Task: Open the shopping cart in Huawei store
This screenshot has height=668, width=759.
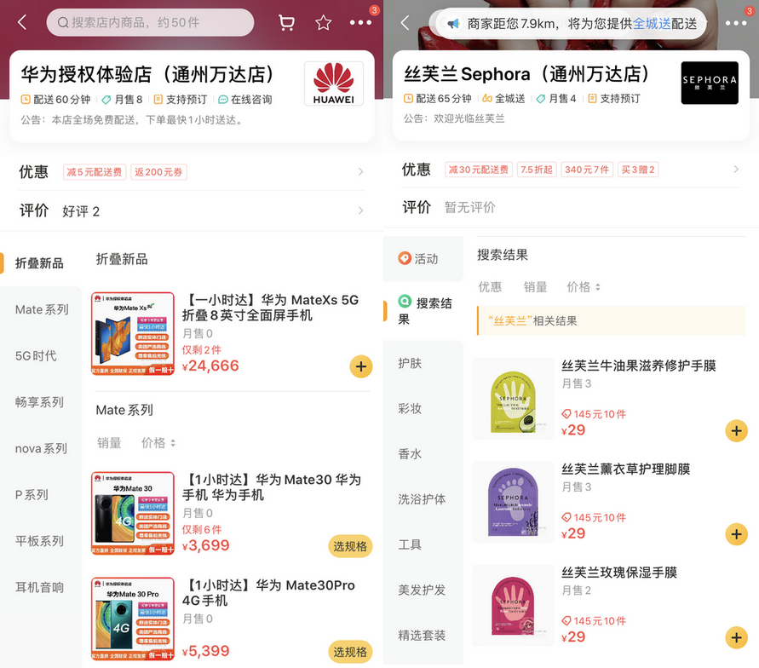Action: tap(286, 22)
